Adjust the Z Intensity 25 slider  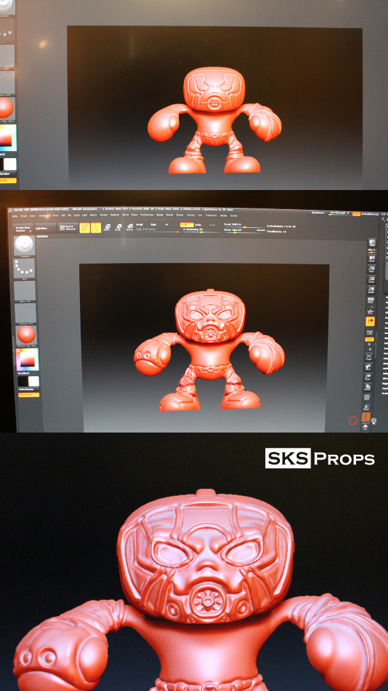201,230
